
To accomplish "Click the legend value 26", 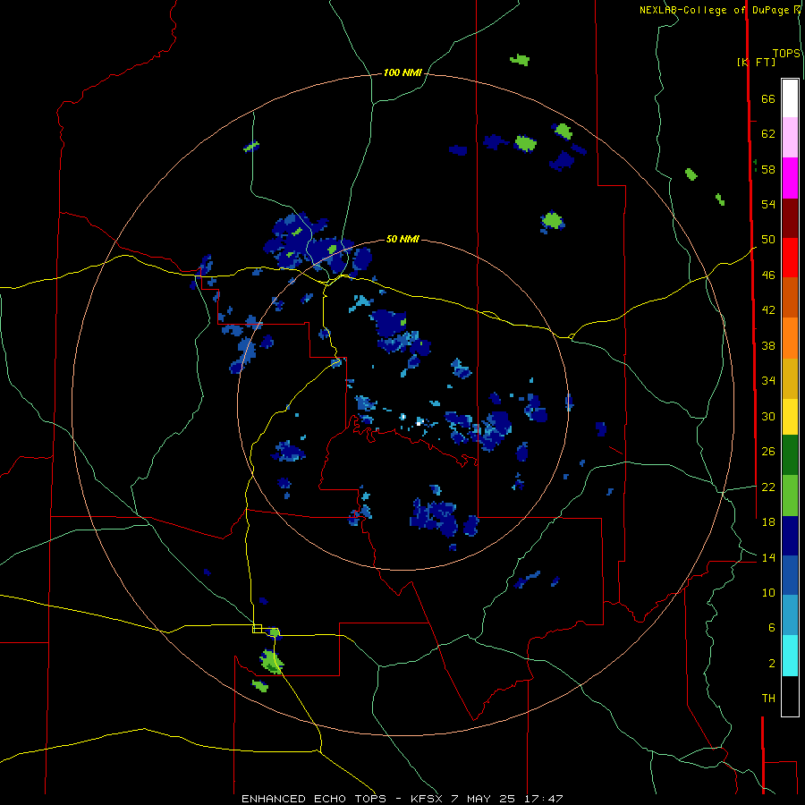I will pos(768,452).
